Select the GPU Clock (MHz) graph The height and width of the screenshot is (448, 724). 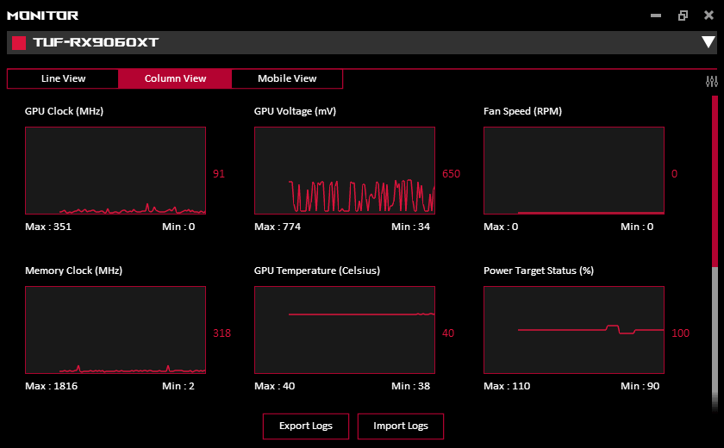115,171
